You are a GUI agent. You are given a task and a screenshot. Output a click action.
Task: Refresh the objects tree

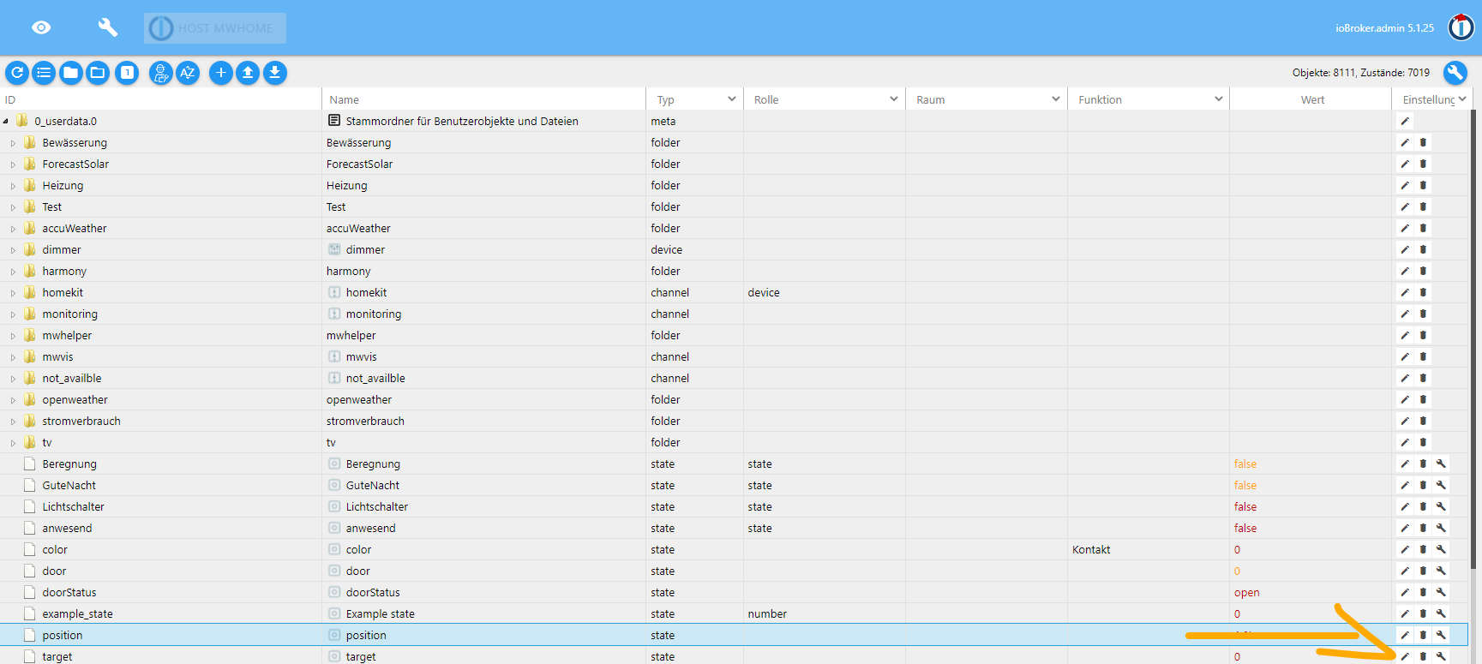point(17,73)
